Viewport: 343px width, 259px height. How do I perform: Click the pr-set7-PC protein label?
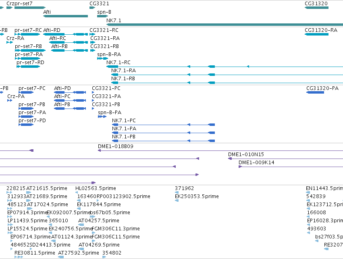coord(32,88)
